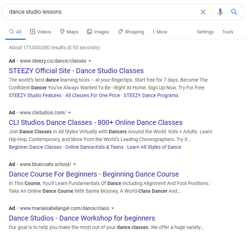The width and height of the screenshot is (248, 236).
Task: Switch to the Videos tab
Action: click(41, 32)
